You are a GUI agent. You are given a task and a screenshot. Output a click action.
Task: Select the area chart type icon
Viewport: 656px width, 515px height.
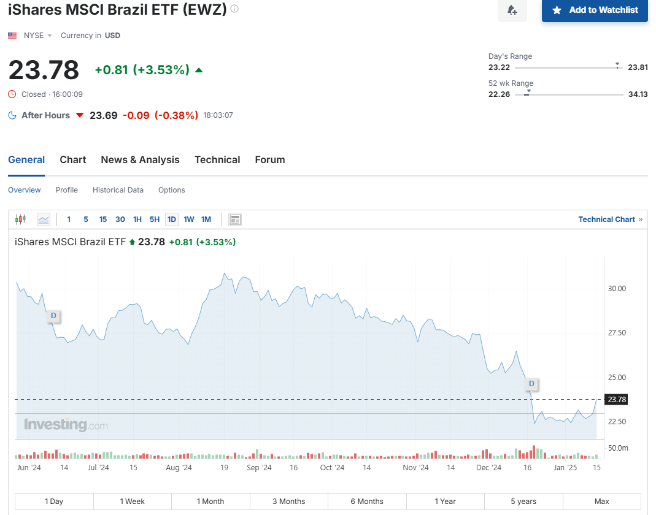[x=44, y=219]
